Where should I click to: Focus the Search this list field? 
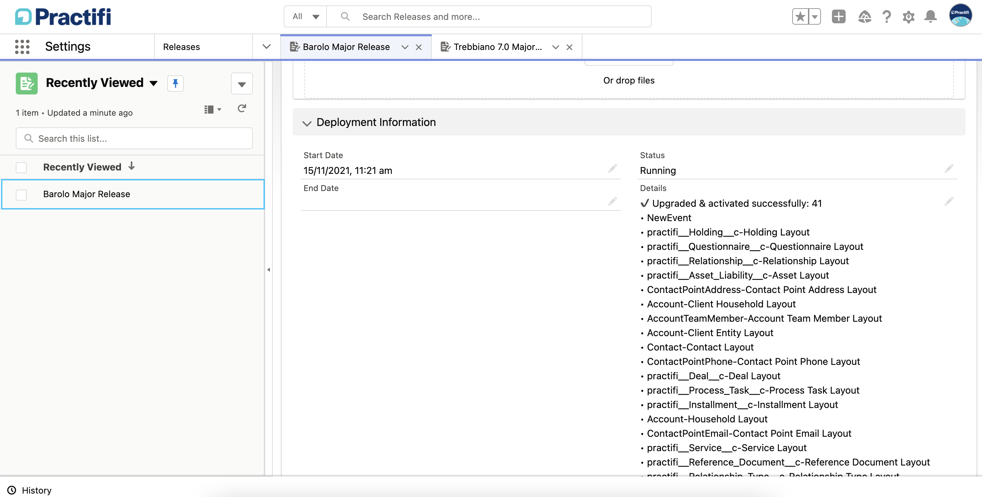[134, 138]
